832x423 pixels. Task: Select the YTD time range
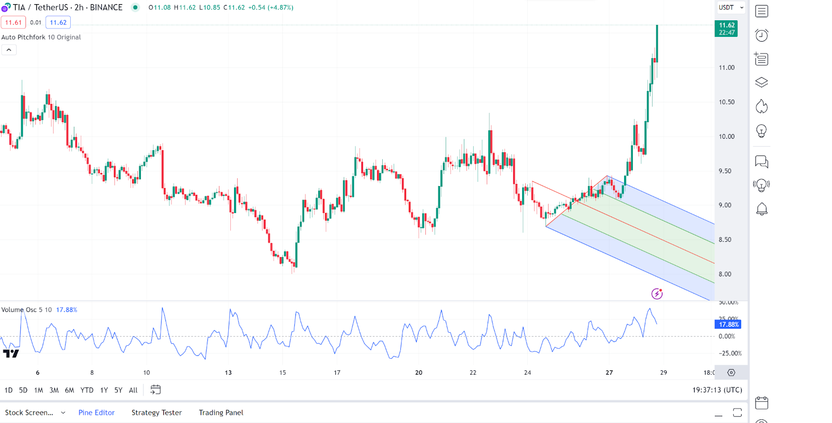pyautogui.click(x=87, y=390)
